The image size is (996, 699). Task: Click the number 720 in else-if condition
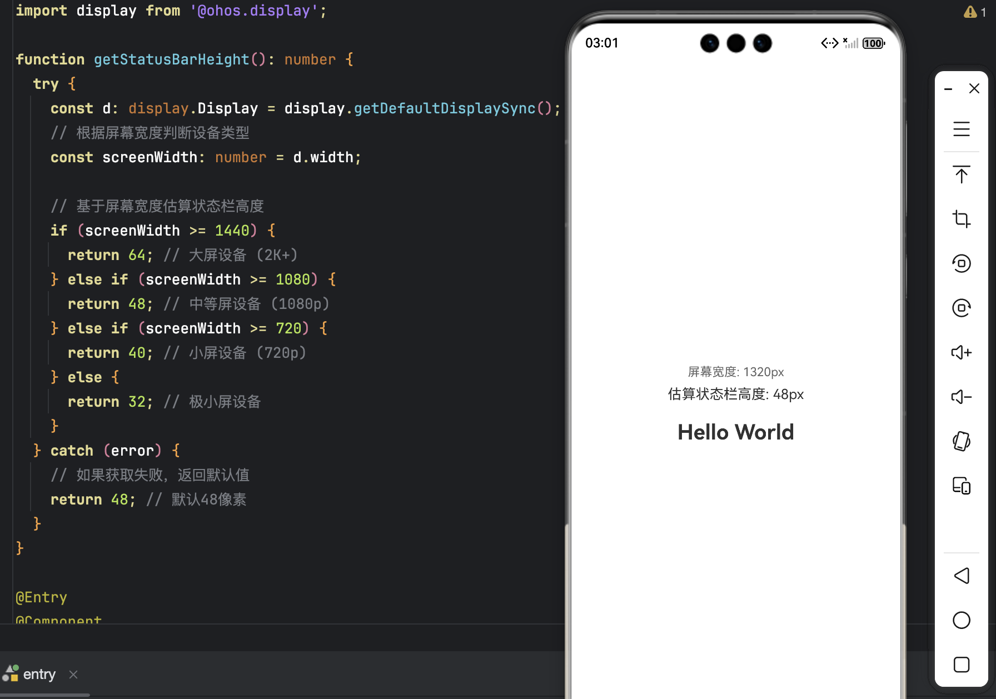point(288,328)
